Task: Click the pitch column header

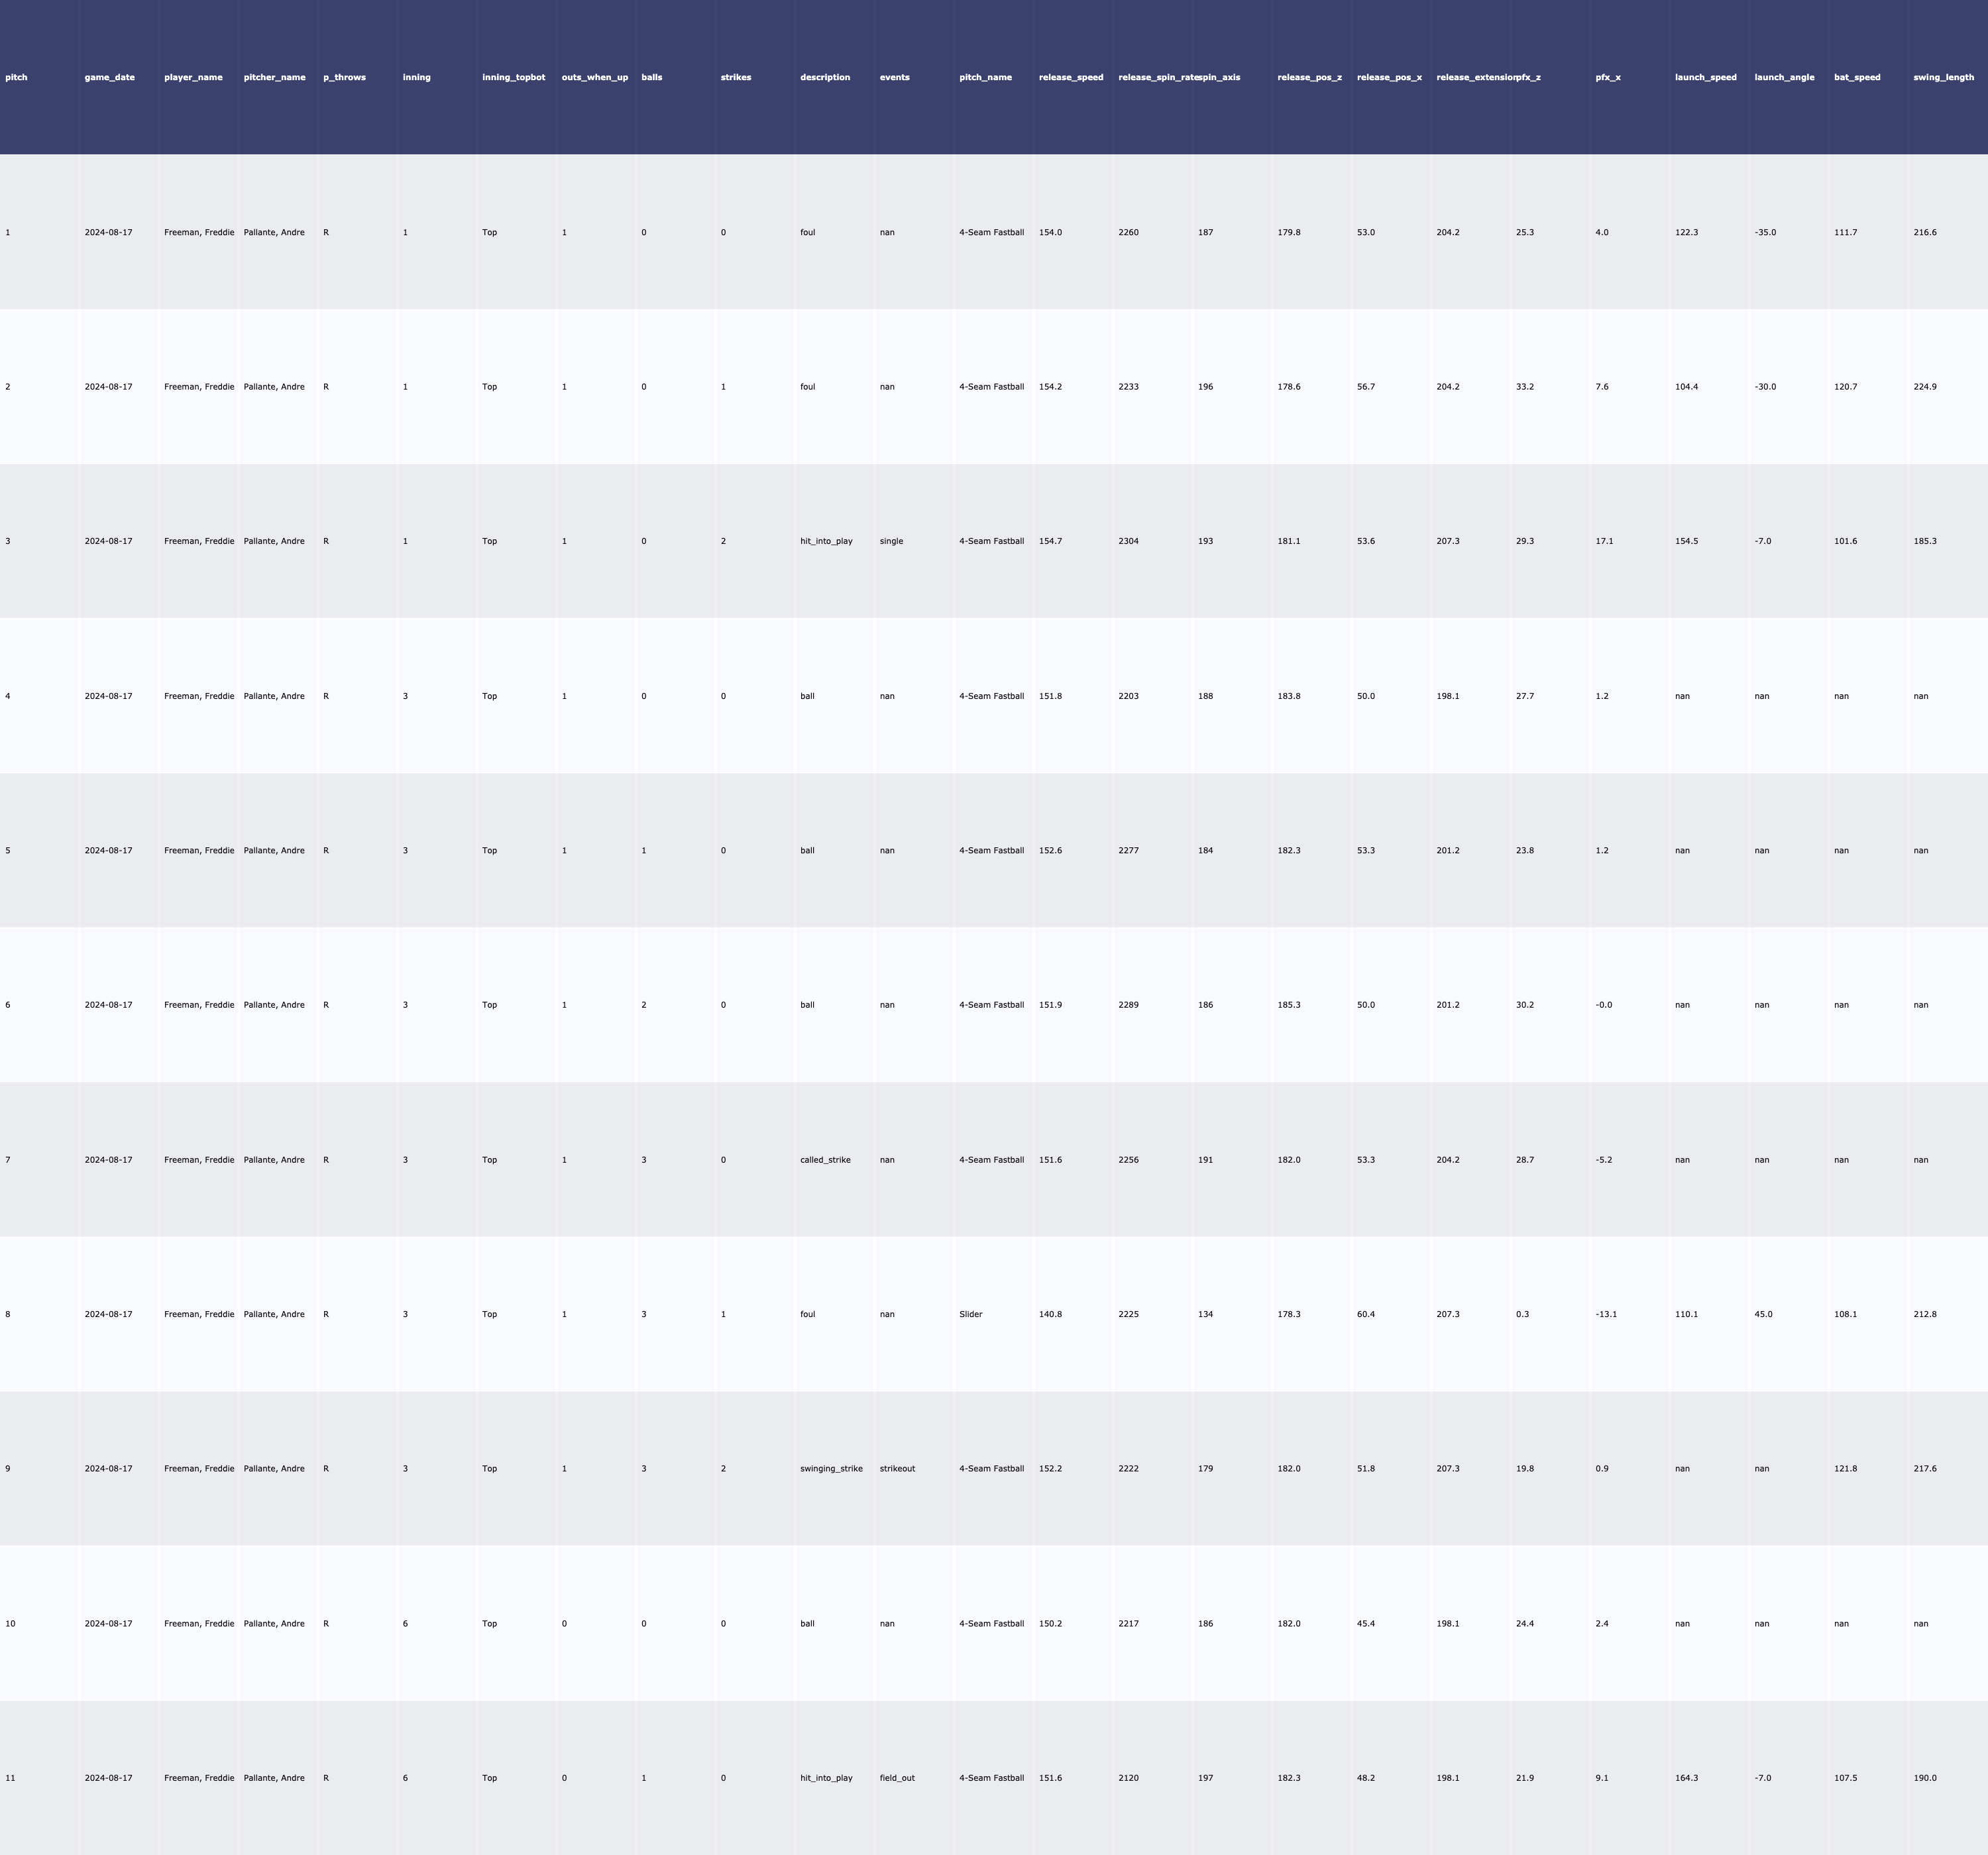Action: click(x=16, y=77)
